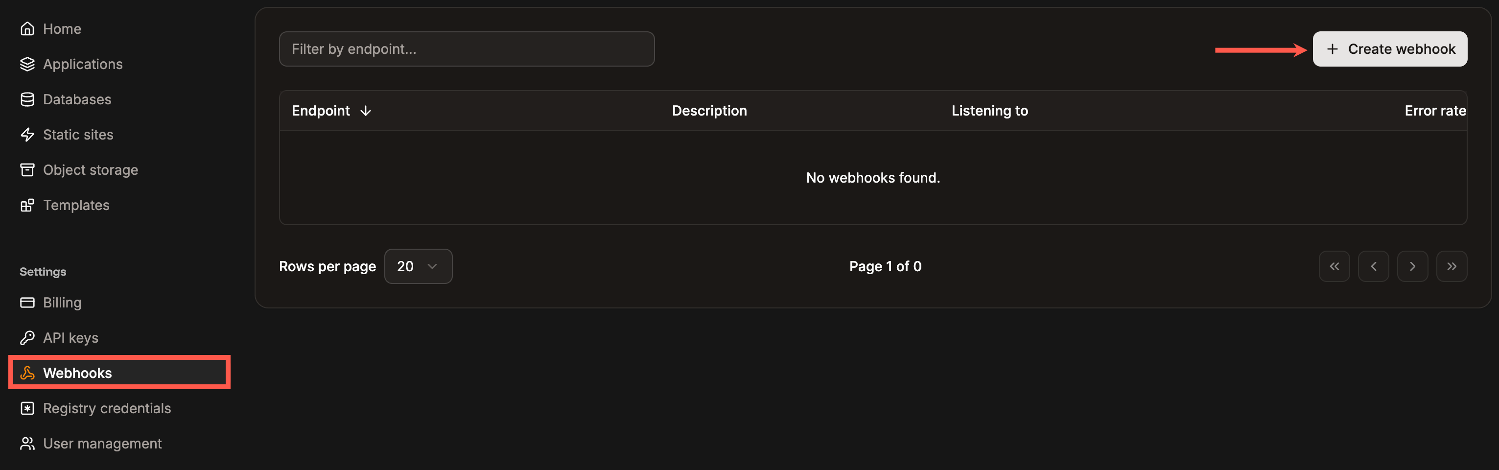Switch to the Webhooks settings entry
Viewport: 1499px width, 470px height.
tap(78, 373)
